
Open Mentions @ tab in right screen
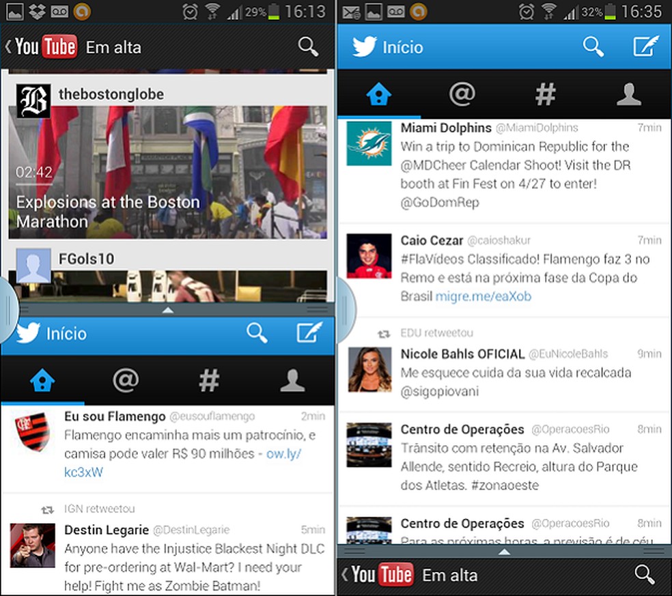point(462,94)
